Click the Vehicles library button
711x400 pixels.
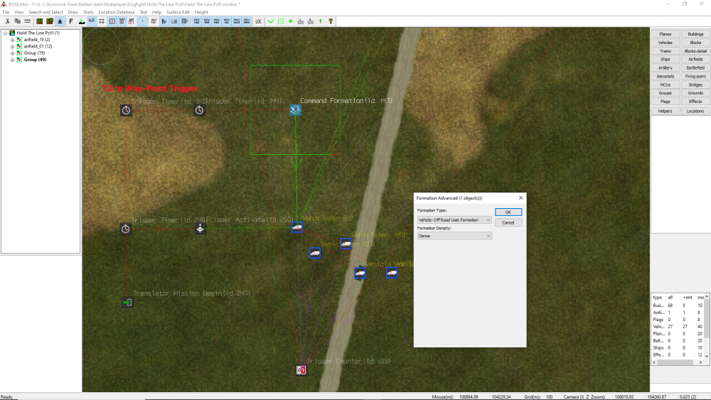665,43
